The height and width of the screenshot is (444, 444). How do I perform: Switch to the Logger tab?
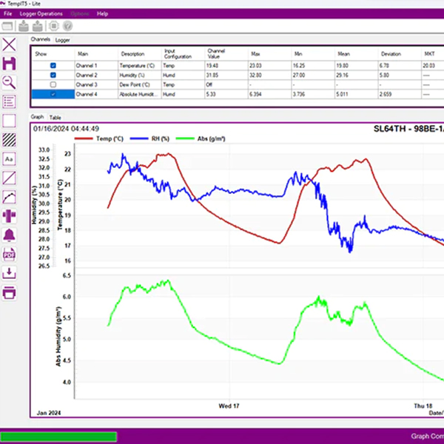[x=63, y=39]
